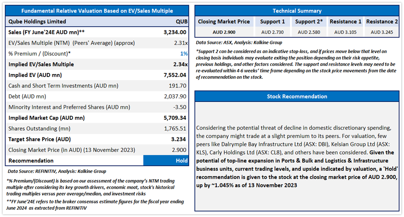This screenshot has width=404, height=217.
Task: Click the 'QUB' ticker cell
Action: (181, 21)
